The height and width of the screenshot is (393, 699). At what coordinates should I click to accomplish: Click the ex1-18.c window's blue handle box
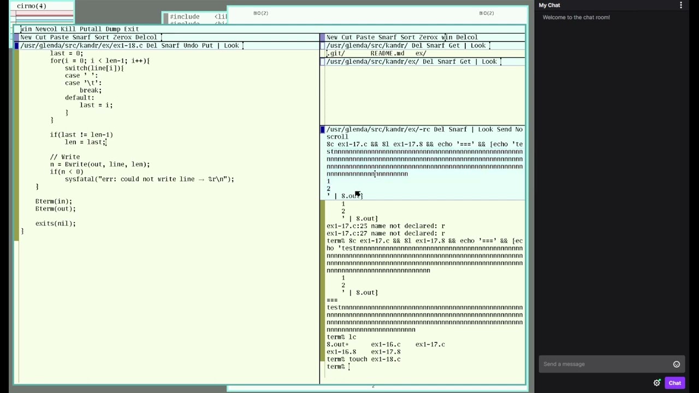click(16, 45)
